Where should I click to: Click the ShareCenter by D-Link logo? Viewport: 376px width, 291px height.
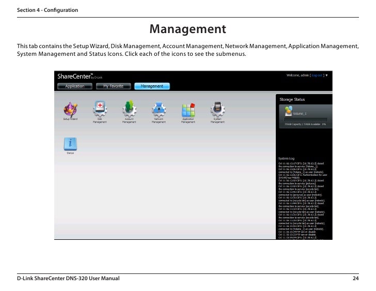[x=80, y=76]
